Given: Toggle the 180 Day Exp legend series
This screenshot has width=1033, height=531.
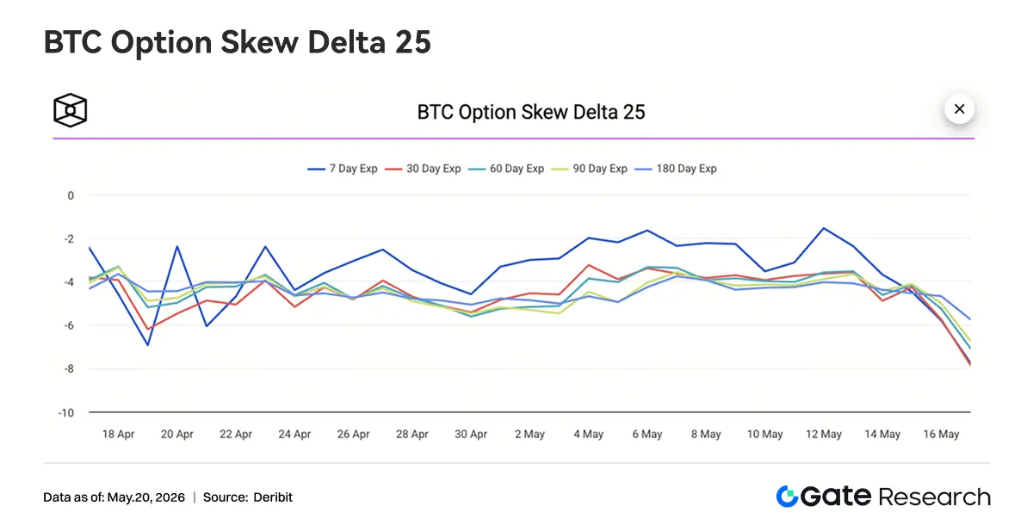Looking at the screenshot, I should (677, 169).
